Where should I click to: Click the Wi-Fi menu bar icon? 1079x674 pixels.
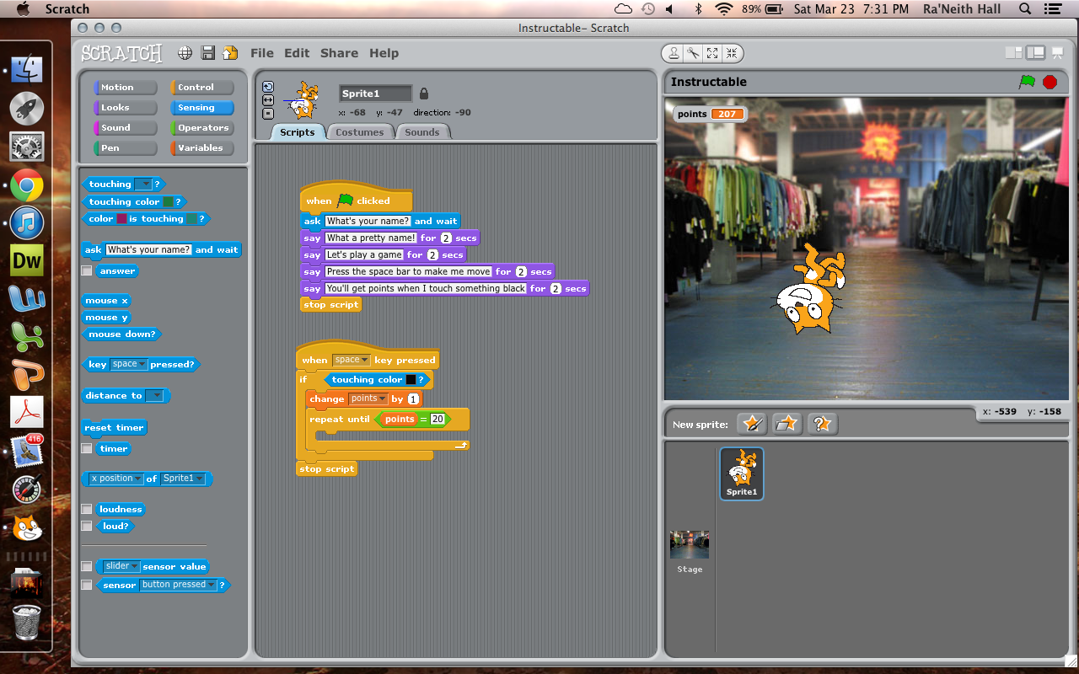(723, 9)
